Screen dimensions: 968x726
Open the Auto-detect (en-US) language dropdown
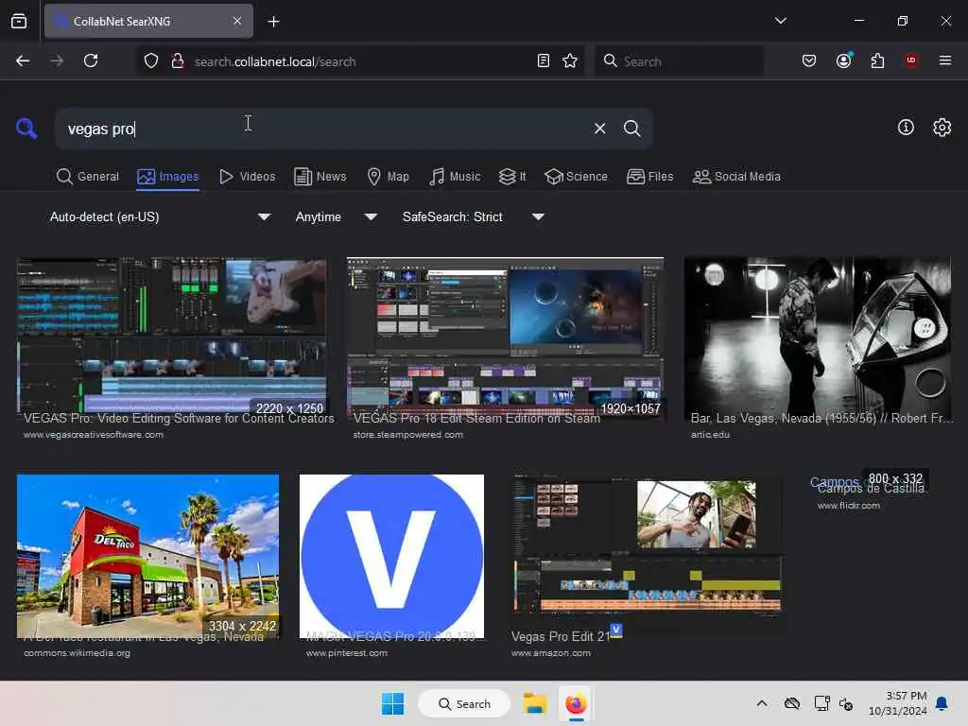[x=160, y=216]
